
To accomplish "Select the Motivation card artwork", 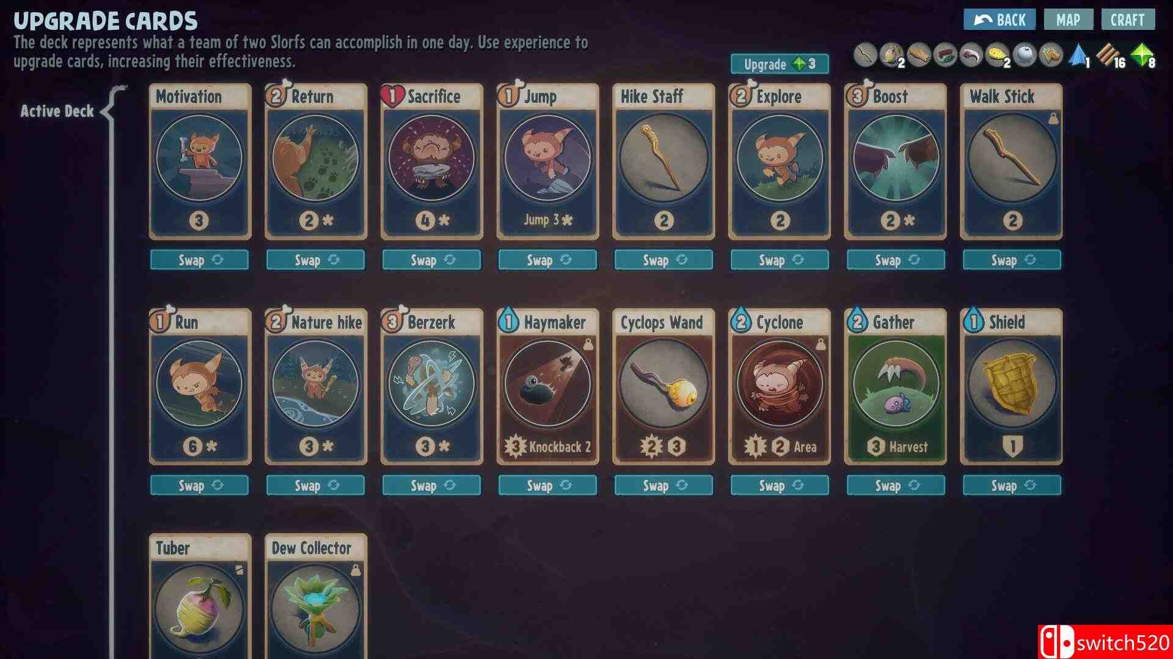I will [199, 157].
